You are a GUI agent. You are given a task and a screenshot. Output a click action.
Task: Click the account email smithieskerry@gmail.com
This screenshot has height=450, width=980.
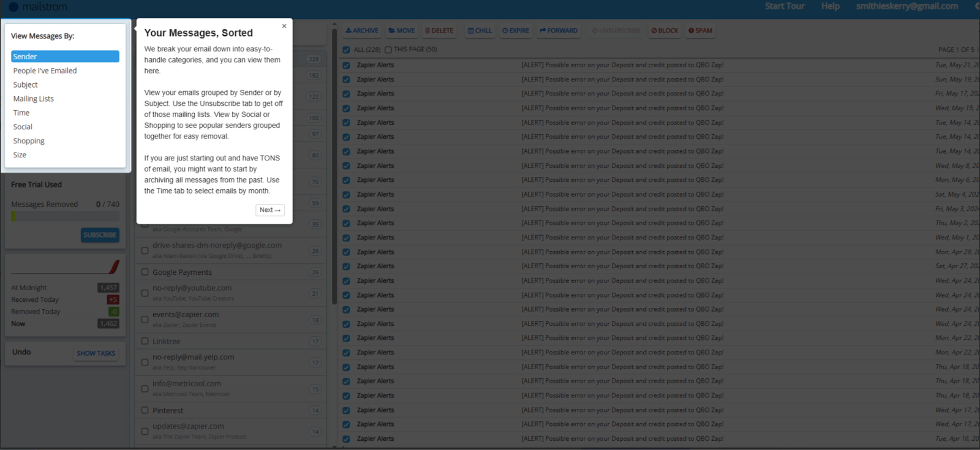907,6
